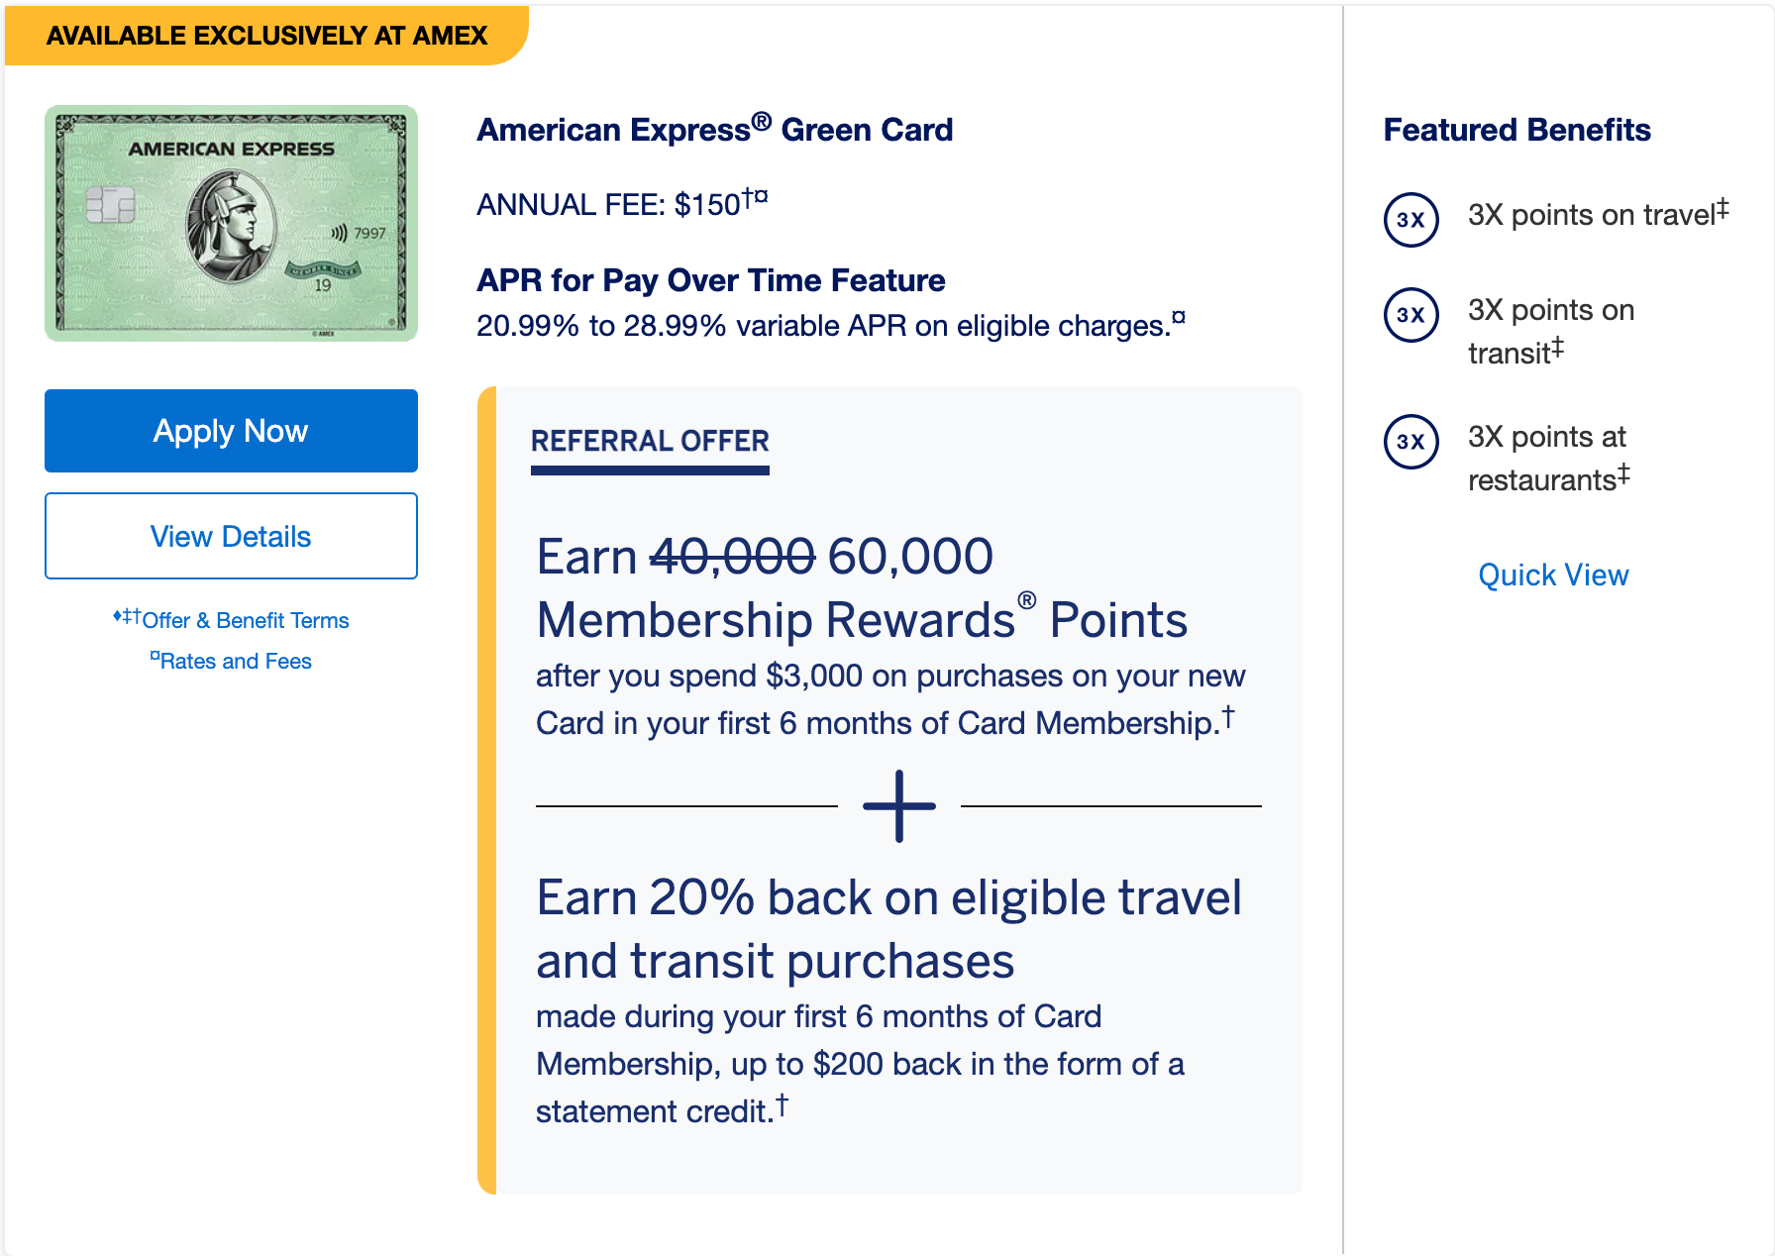Click the ¤ symbol after variable APR text
Viewport: 1775px width, 1256px height.
1181,317
